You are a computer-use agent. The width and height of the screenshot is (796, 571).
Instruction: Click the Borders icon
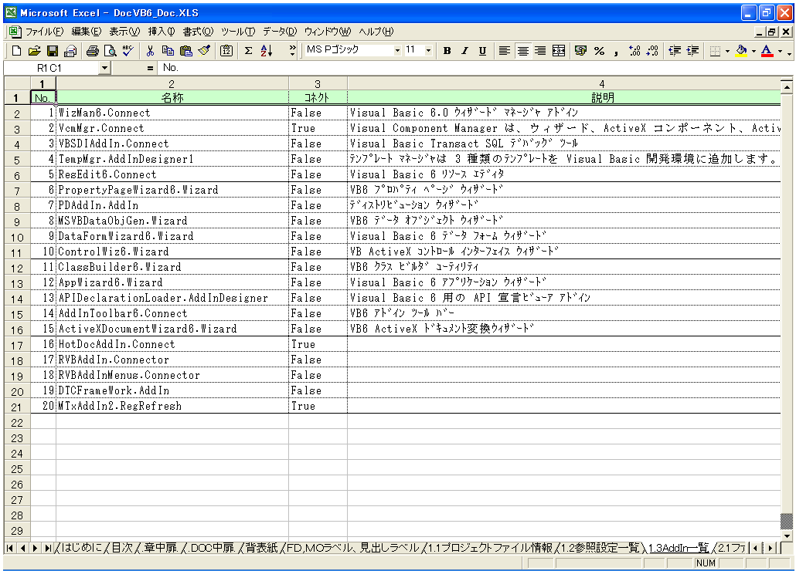tap(715, 51)
